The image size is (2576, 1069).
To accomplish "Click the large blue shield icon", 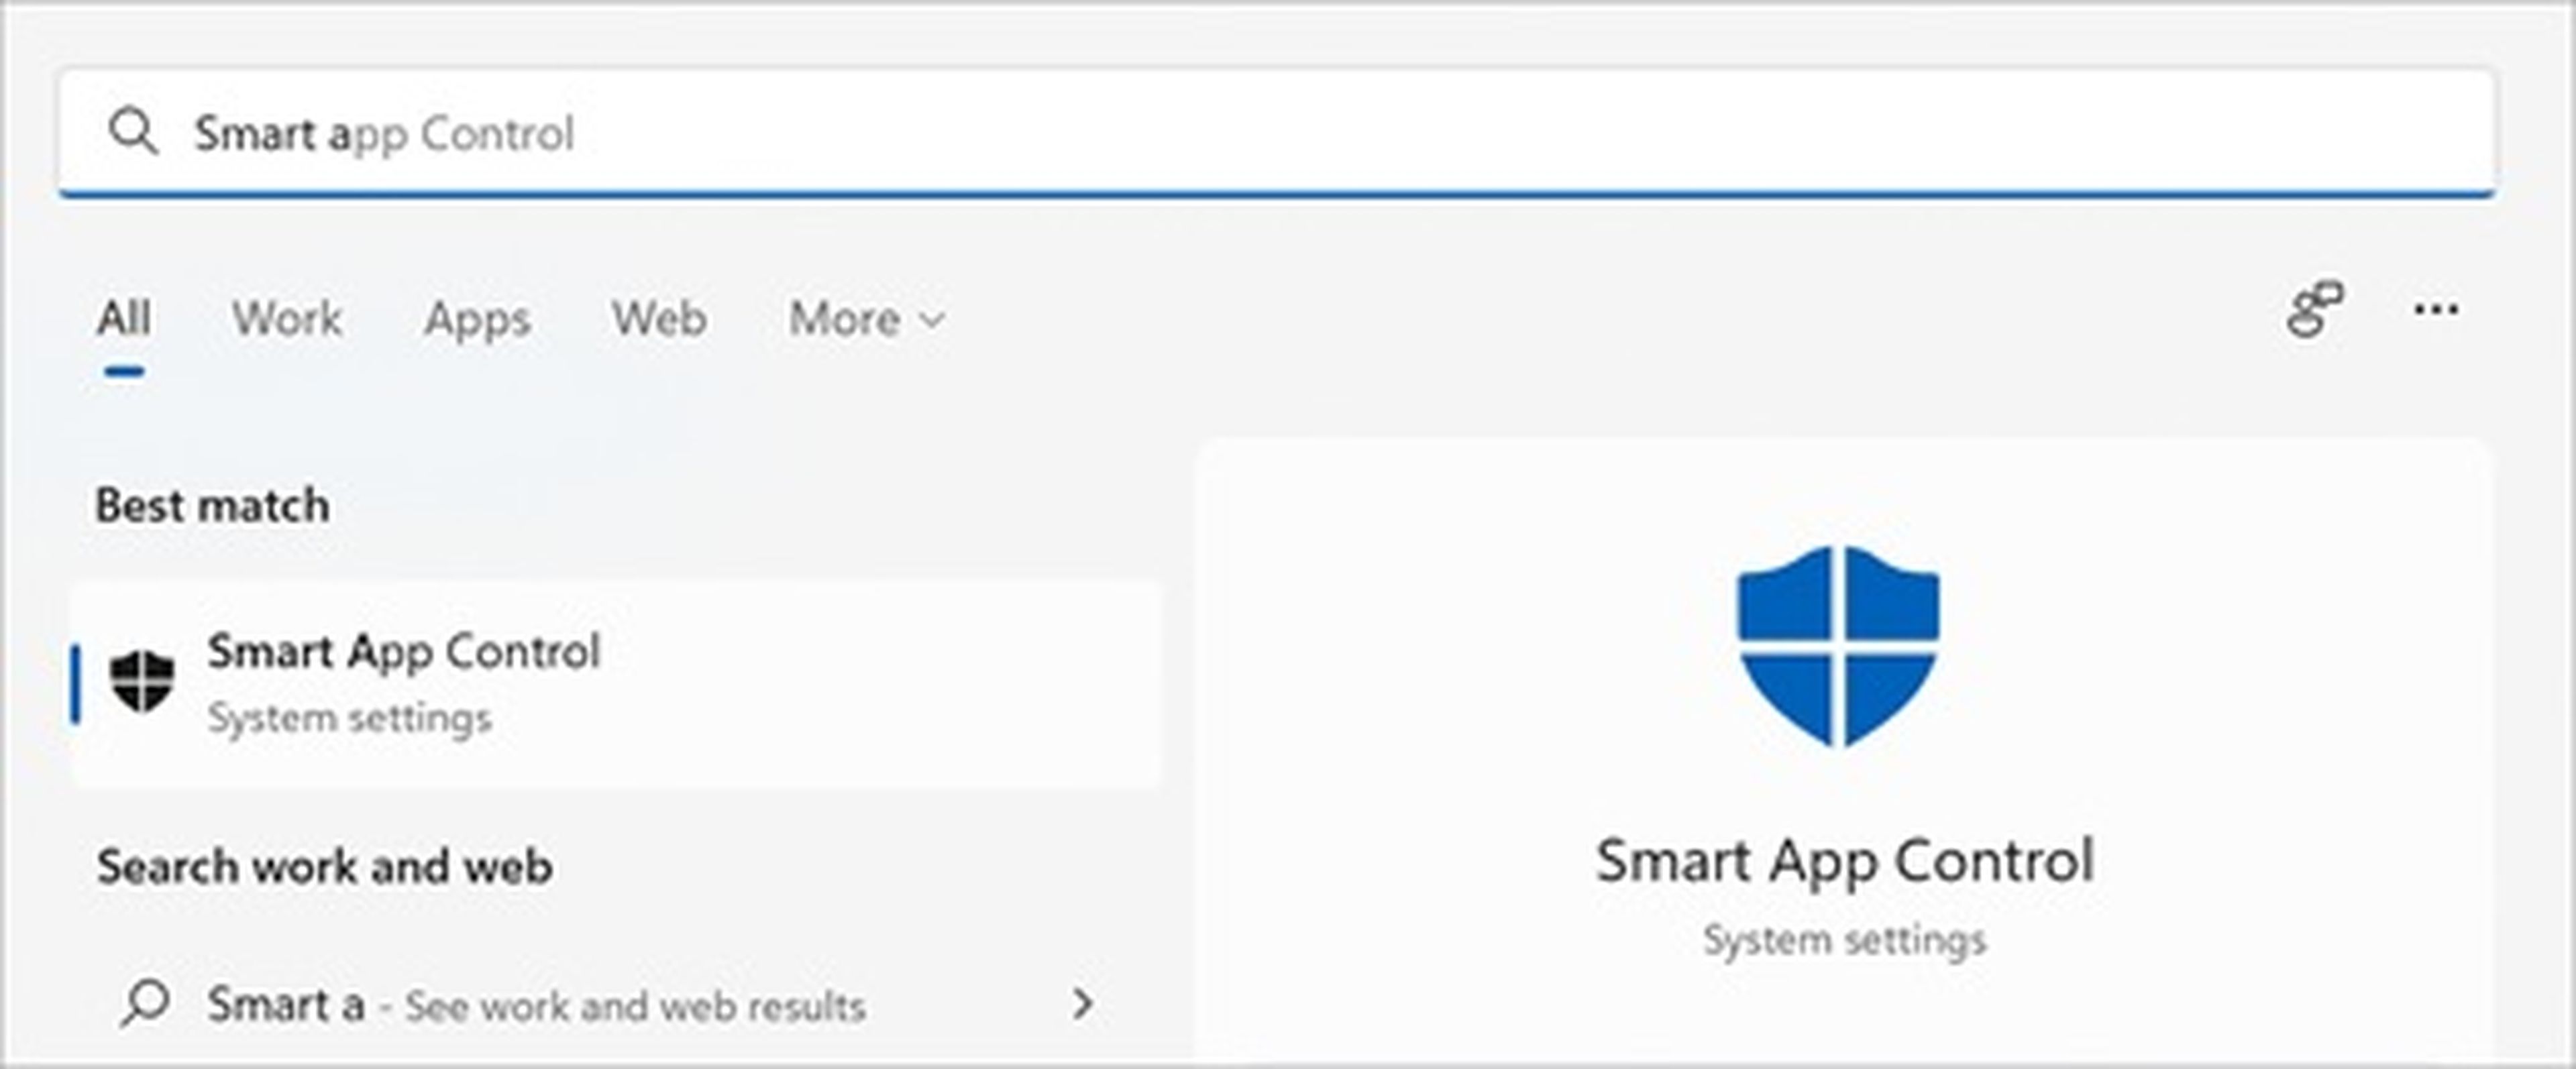I will pyautogui.click(x=1838, y=646).
